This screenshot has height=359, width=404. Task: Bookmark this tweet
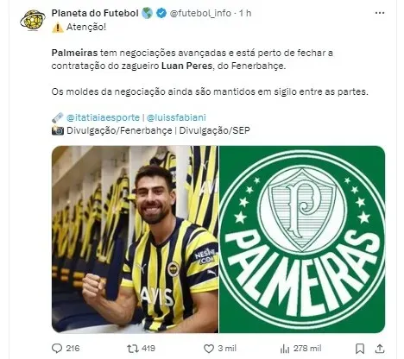click(x=360, y=349)
